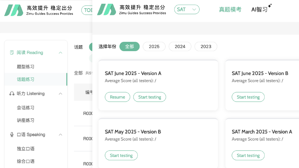Collapse the 听力 Listening section
Viewport: 299px width, 168px height.
[61, 94]
